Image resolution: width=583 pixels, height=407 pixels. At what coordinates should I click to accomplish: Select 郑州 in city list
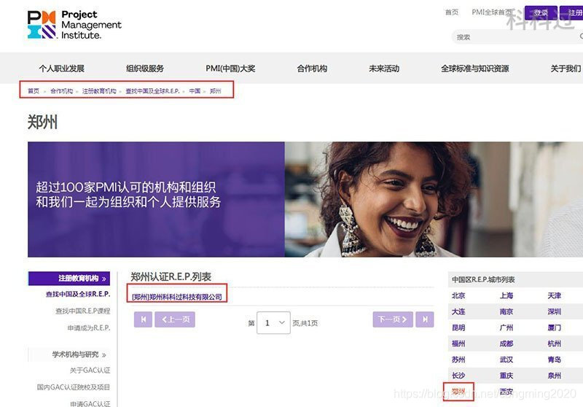tap(458, 392)
